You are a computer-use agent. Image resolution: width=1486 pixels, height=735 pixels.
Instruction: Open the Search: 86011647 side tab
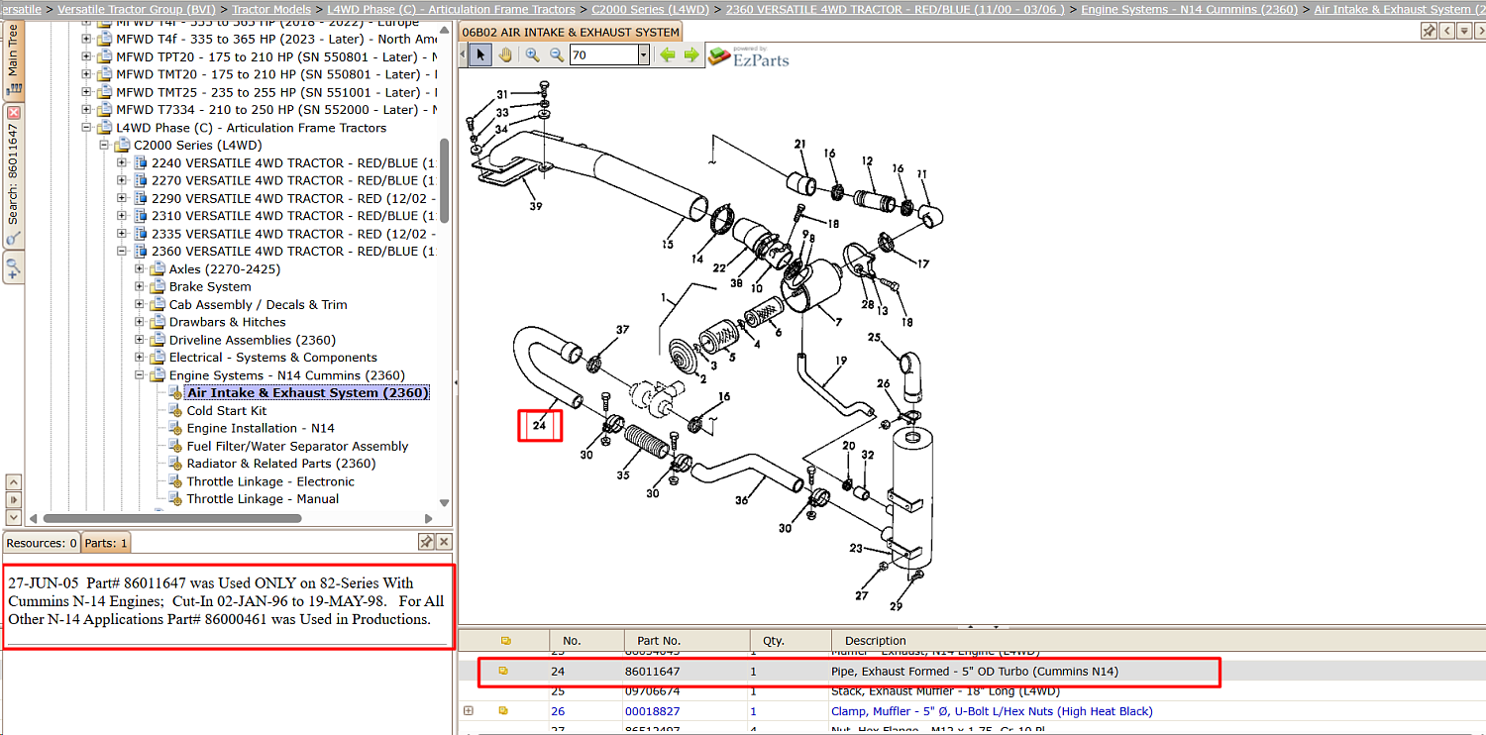(14, 175)
